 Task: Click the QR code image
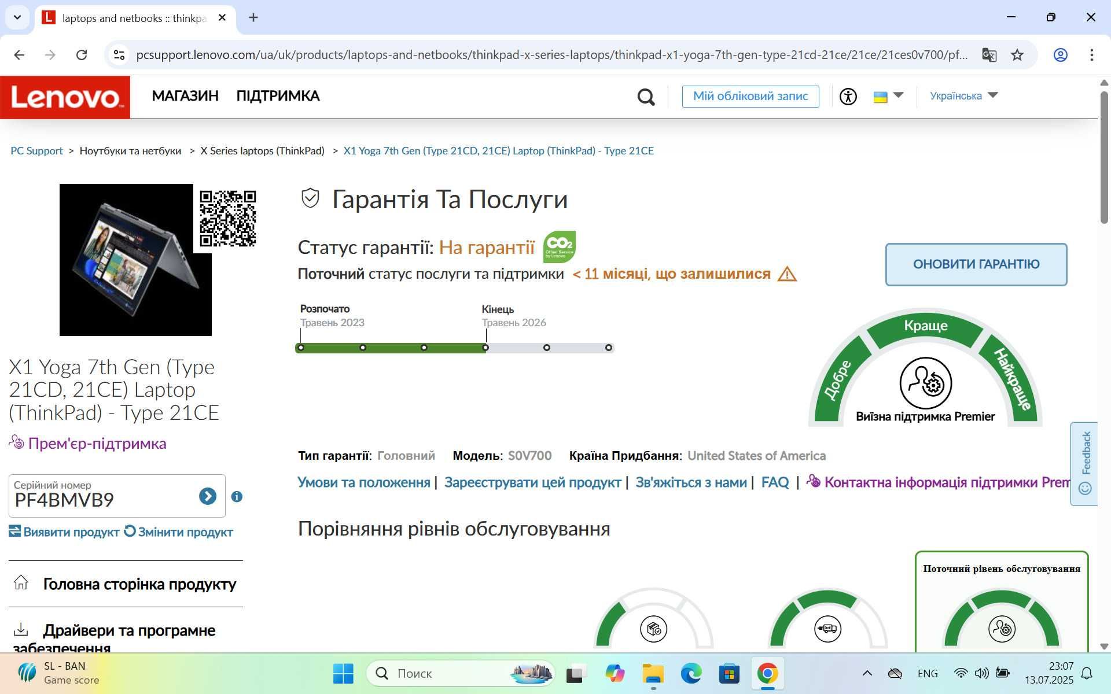tap(228, 219)
